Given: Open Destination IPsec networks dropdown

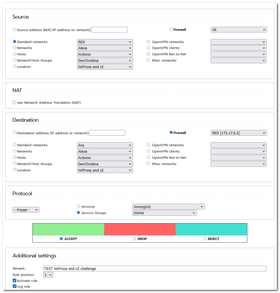Looking at the screenshot, I should tap(238, 164).
